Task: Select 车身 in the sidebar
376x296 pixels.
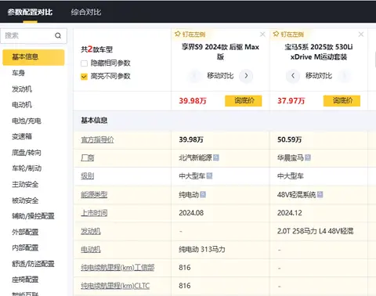Action: click(18, 73)
